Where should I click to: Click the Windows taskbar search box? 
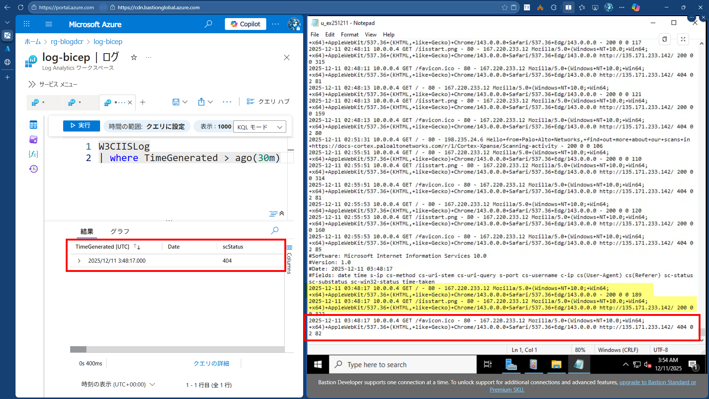coord(403,365)
